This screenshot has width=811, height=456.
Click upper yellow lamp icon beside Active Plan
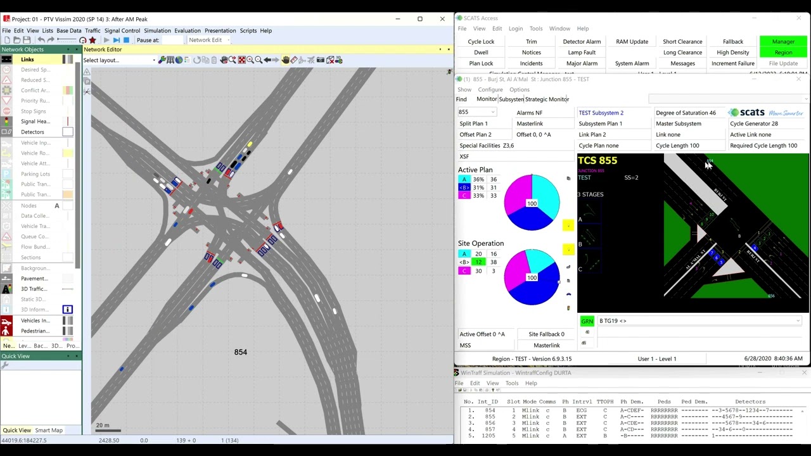point(568,225)
